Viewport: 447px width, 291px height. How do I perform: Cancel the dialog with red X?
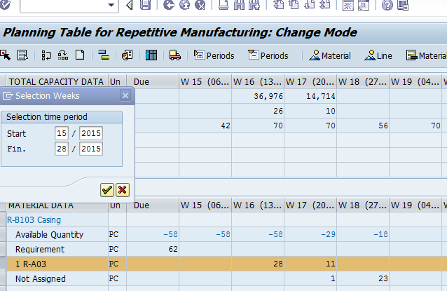pyautogui.click(x=123, y=190)
